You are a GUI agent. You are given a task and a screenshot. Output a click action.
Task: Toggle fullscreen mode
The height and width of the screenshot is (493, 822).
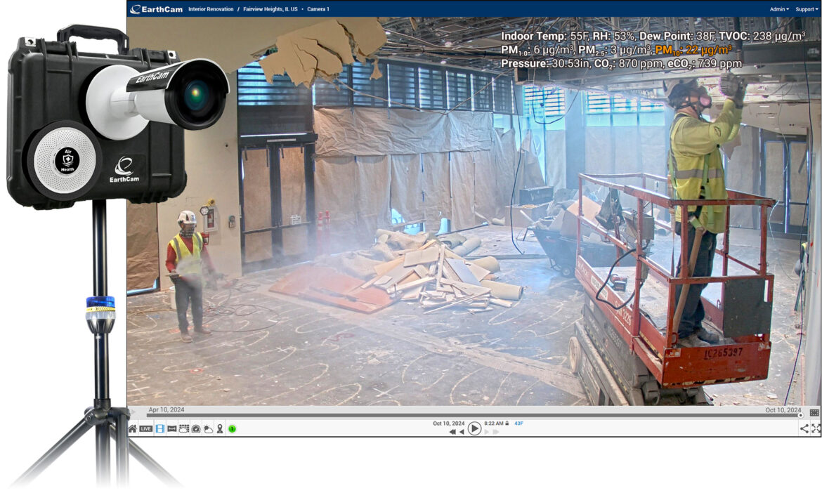(816, 428)
